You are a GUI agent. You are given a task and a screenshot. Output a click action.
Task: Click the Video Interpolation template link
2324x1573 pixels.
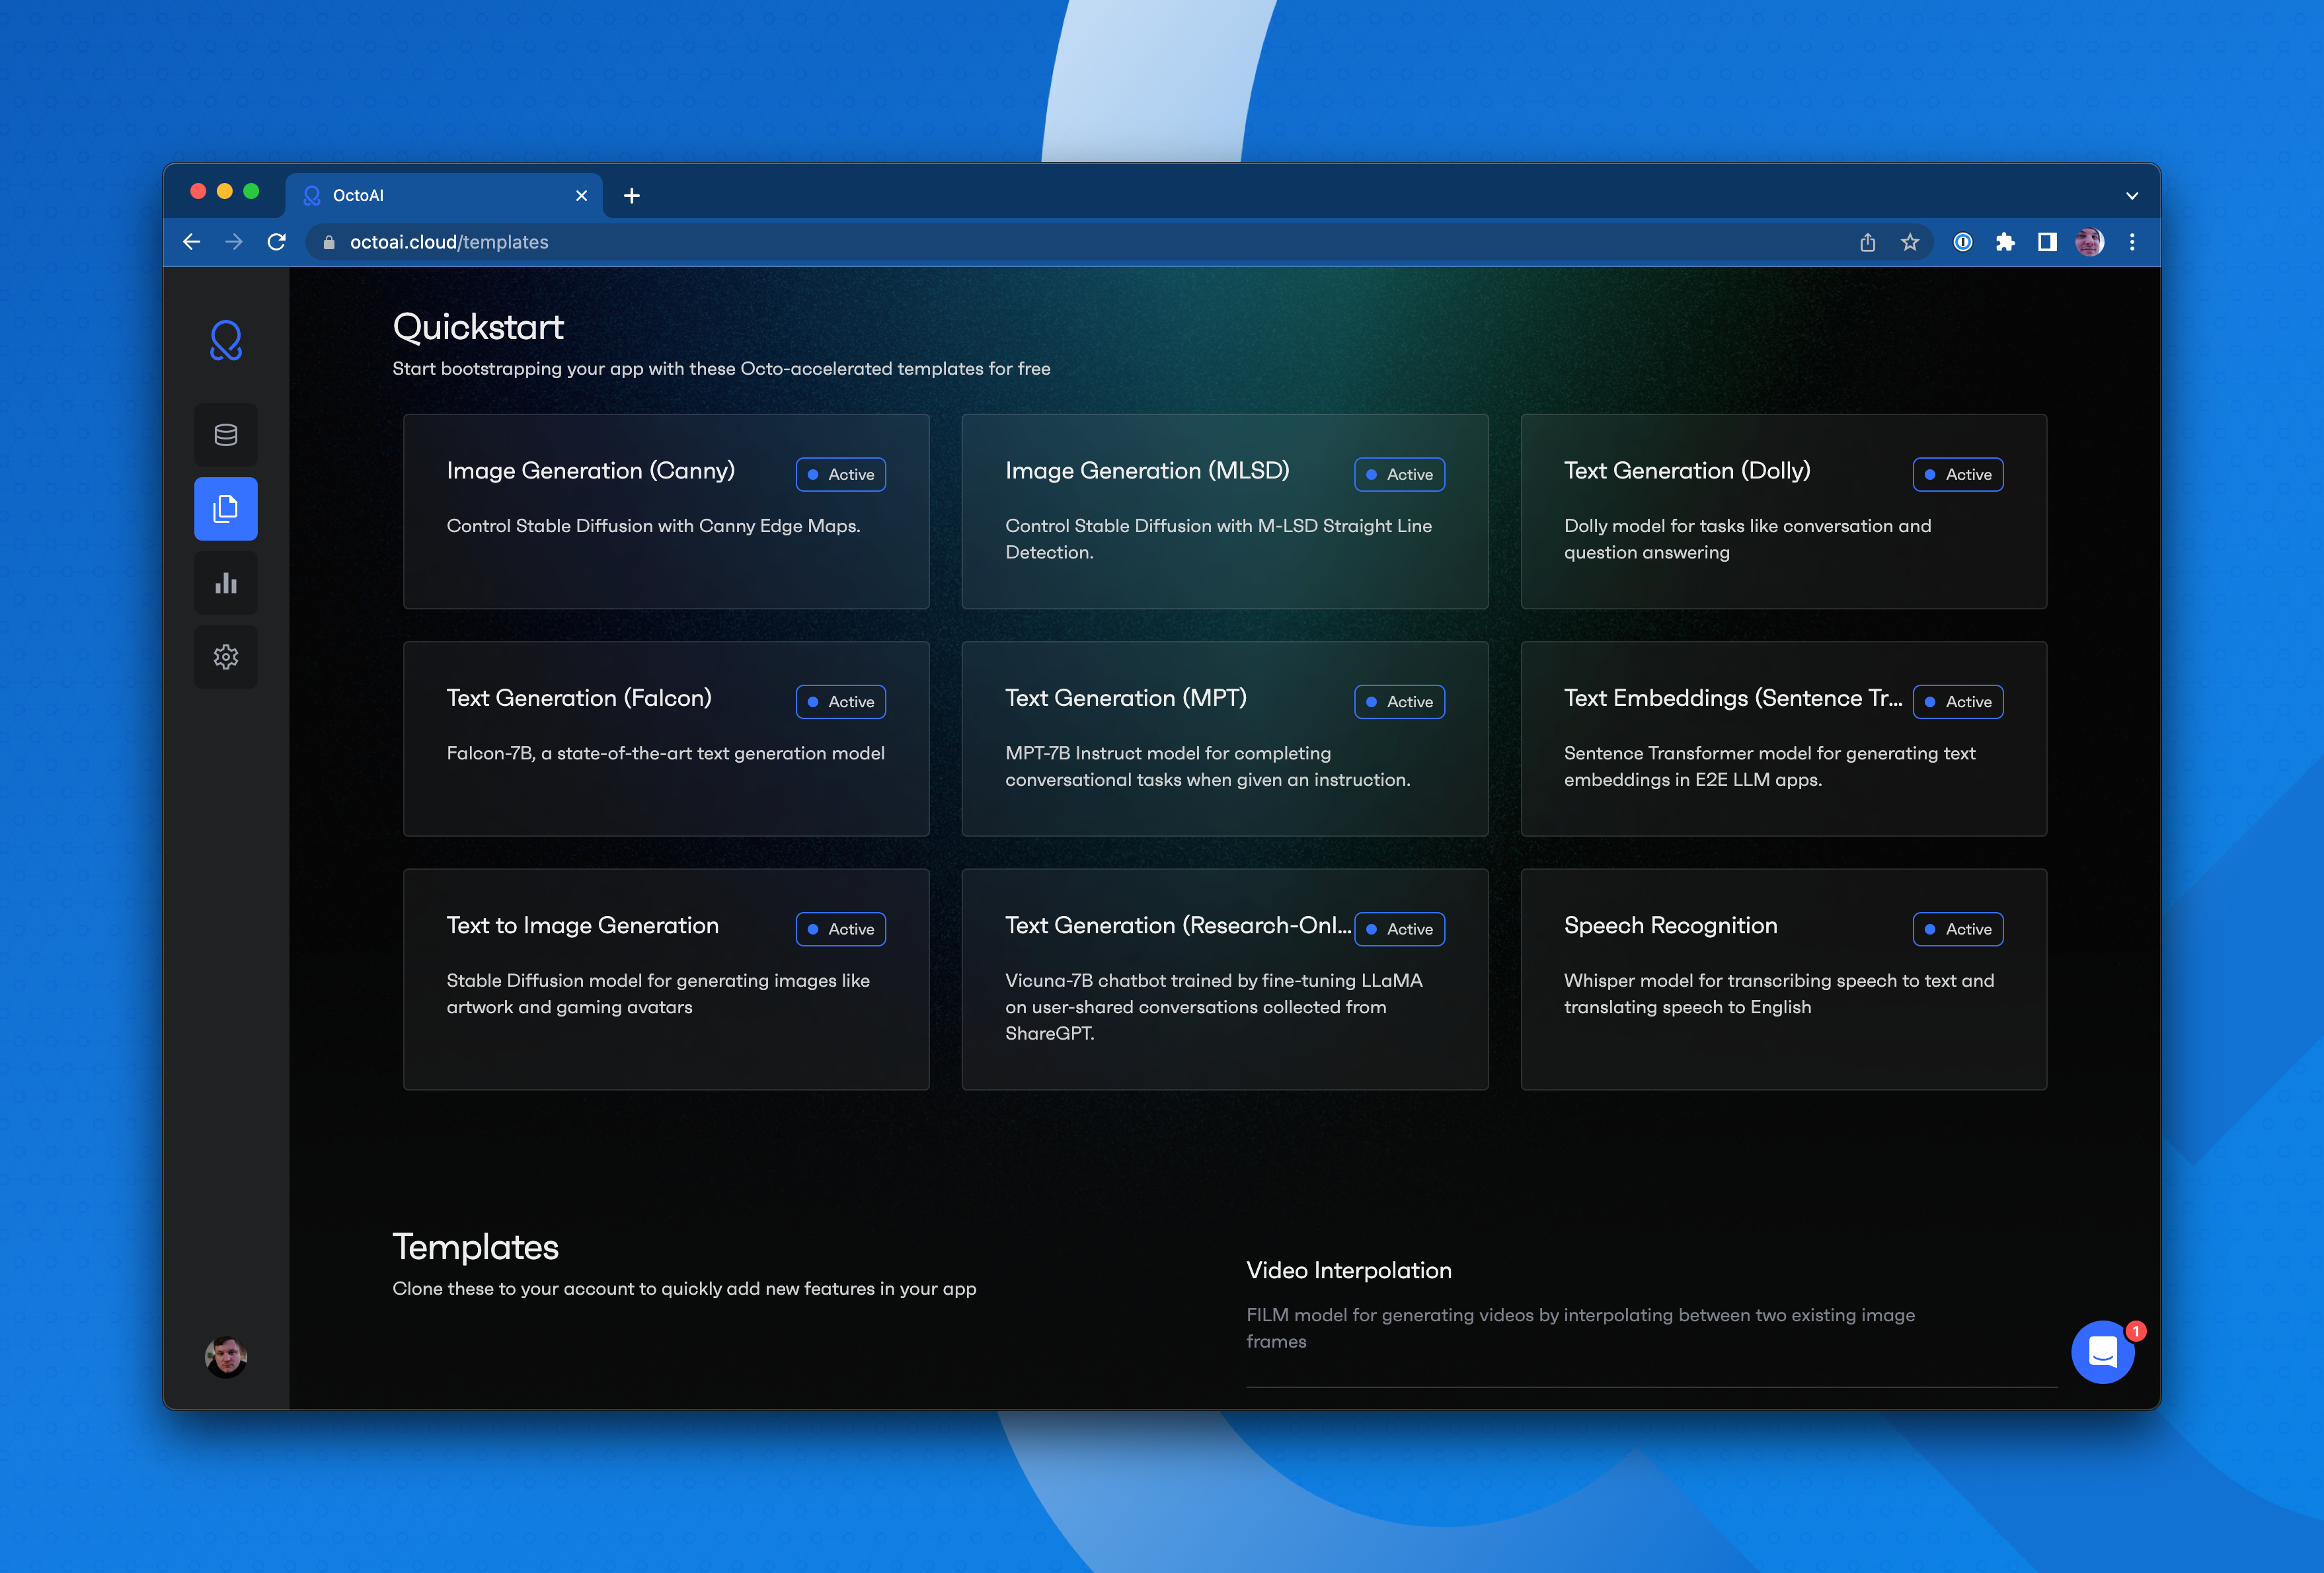coord(1348,1270)
